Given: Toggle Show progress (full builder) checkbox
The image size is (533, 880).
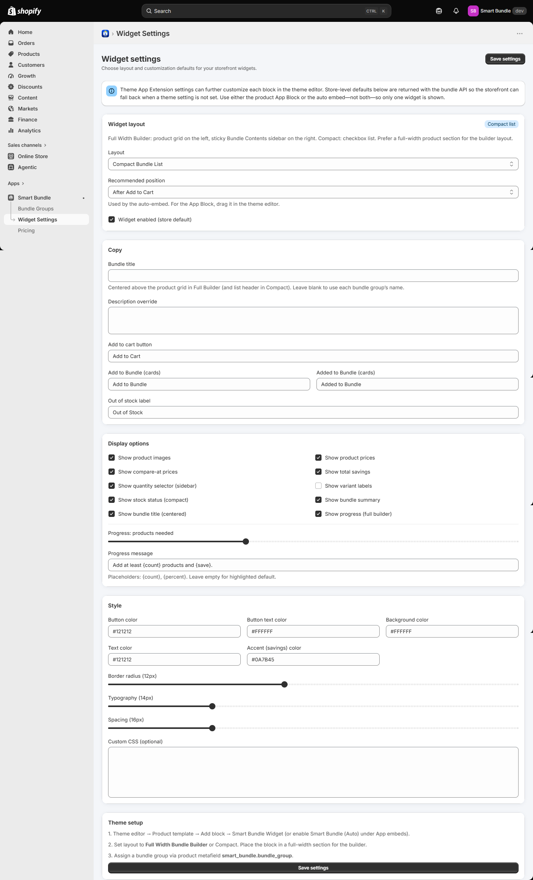Looking at the screenshot, I should coord(318,514).
